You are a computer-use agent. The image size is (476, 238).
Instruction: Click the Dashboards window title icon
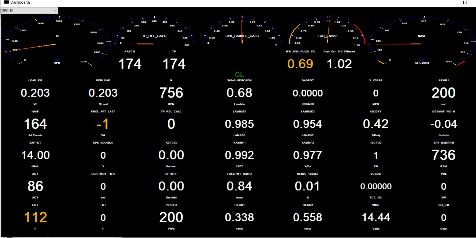click(6, 2)
